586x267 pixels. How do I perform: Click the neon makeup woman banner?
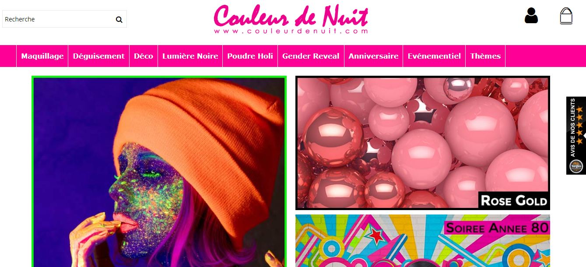159,172
